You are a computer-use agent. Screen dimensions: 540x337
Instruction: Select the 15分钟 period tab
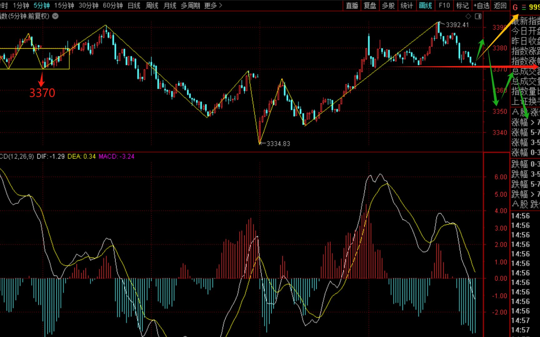coord(64,6)
